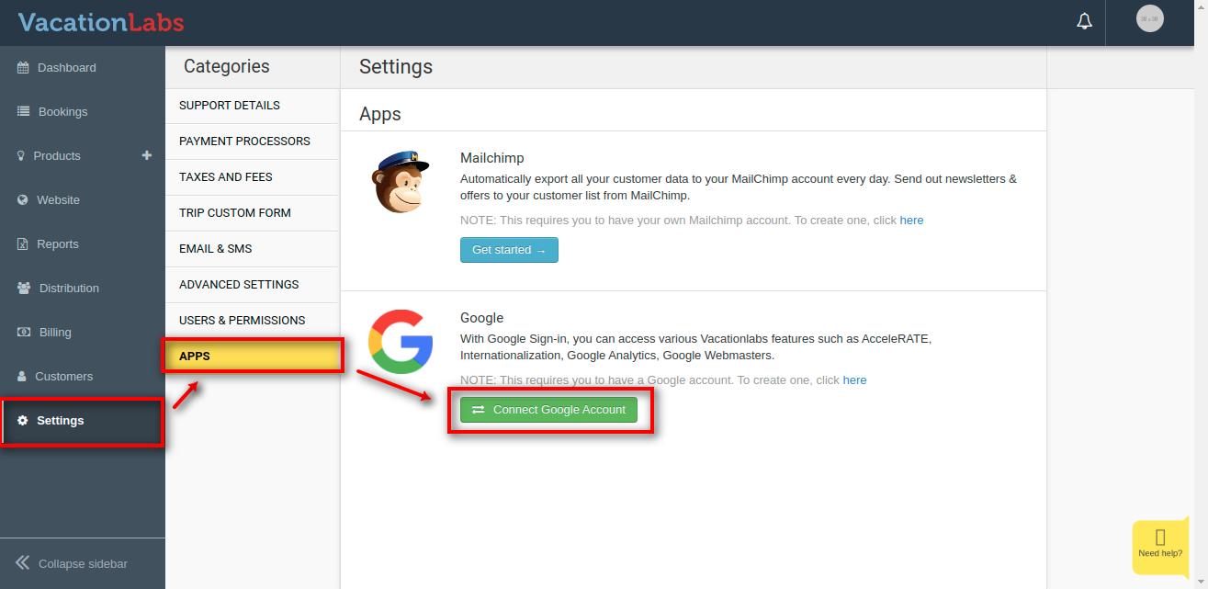The width and height of the screenshot is (1208, 589).
Task: Switch to the Email & SMS category
Action: pos(215,249)
